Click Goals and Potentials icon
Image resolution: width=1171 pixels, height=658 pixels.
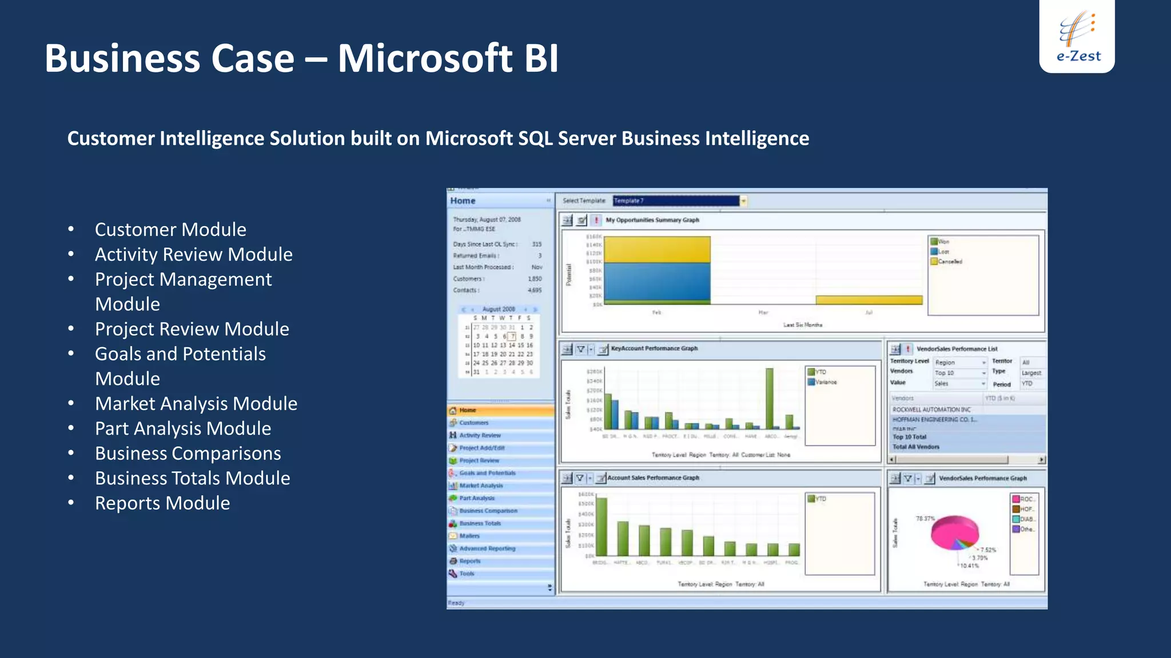coord(453,473)
